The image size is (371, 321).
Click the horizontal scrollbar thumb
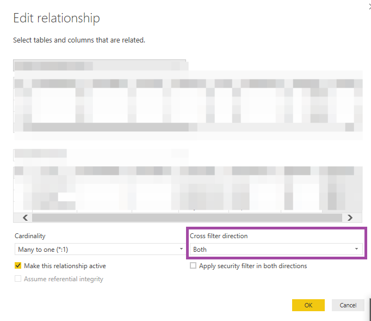(187, 217)
